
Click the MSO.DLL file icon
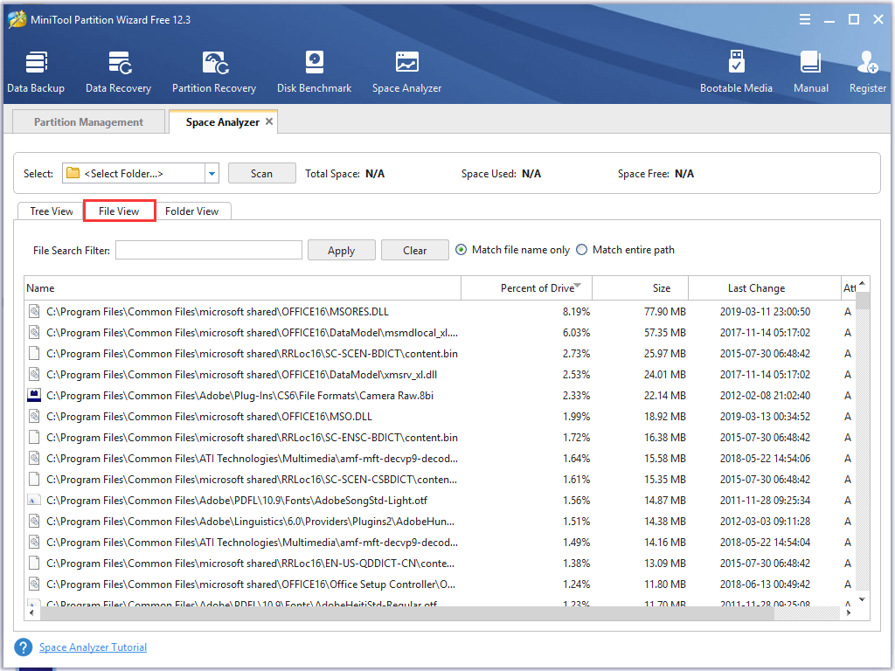coord(34,417)
